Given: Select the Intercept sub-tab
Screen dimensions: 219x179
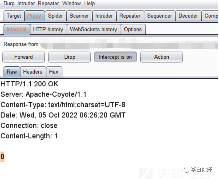Looking at the screenshot, I should point(17,29).
